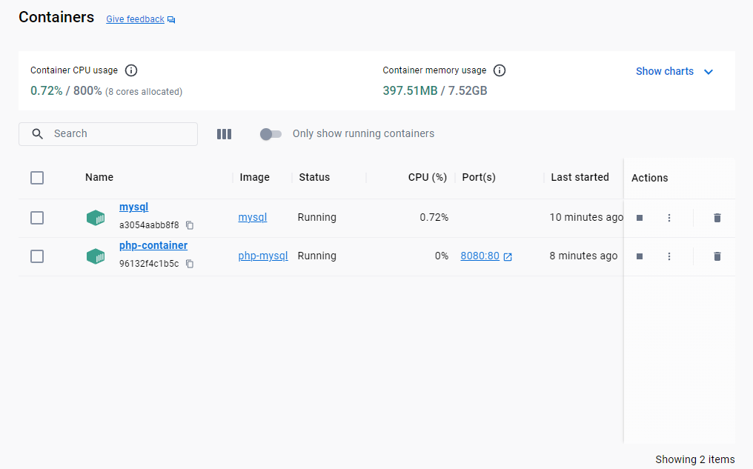Click the 0.72% / 800% CPU usage value

tap(66, 90)
